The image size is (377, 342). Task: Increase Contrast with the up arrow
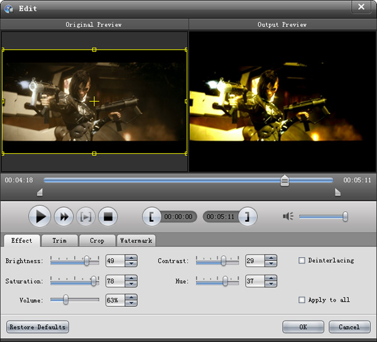point(271,258)
